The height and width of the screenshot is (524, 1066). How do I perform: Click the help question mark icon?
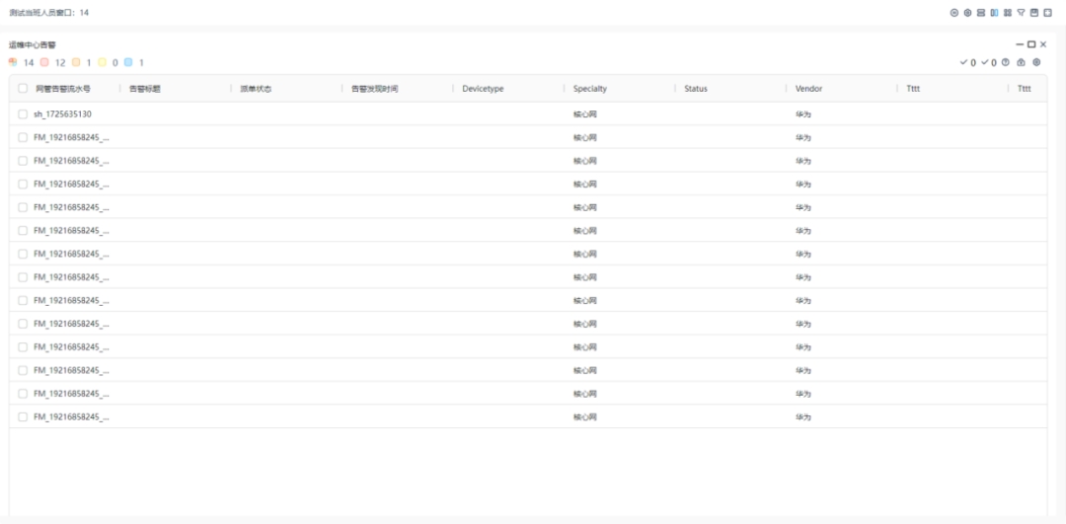click(1006, 62)
